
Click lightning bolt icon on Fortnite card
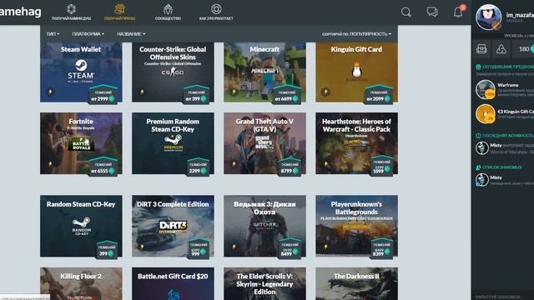[50, 164]
